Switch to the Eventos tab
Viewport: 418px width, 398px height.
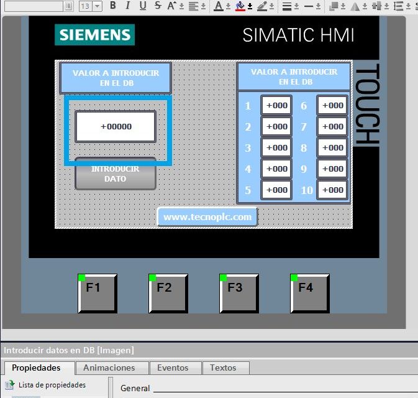175,368
